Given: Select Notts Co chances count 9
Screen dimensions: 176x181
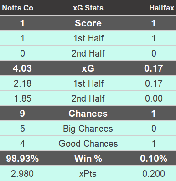Looking at the screenshot, I should pos(22,114).
